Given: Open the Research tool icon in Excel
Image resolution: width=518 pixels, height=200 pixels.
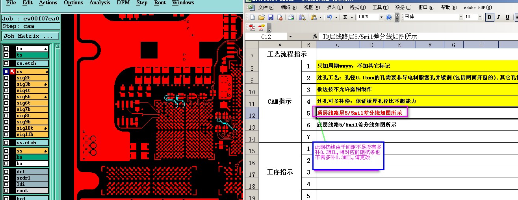Looking at the screenshot, I should coord(302,17).
